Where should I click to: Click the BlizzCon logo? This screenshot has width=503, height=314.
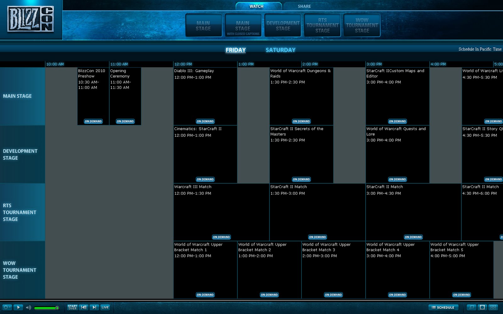coord(30,19)
